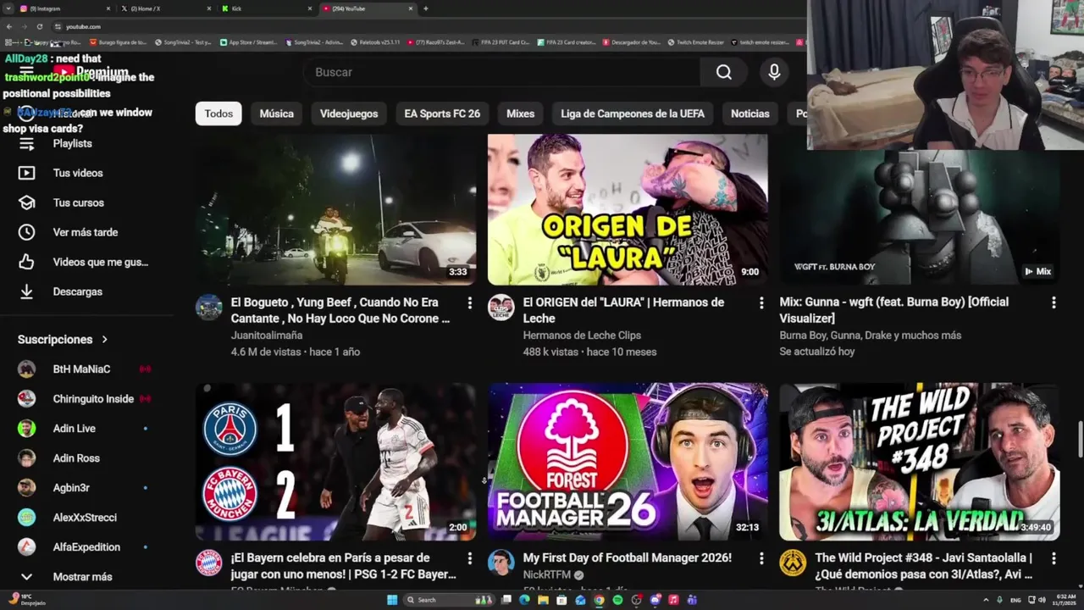This screenshot has height=610, width=1084.
Task: Open the Adin Live subscription
Action: pyautogui.click(x=85, y=429)
